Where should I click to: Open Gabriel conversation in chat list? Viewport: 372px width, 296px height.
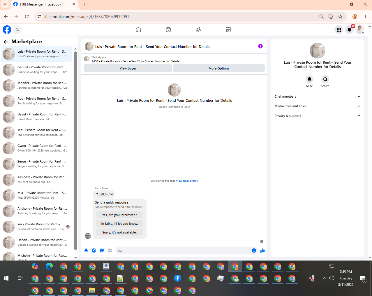pos(36,70)
